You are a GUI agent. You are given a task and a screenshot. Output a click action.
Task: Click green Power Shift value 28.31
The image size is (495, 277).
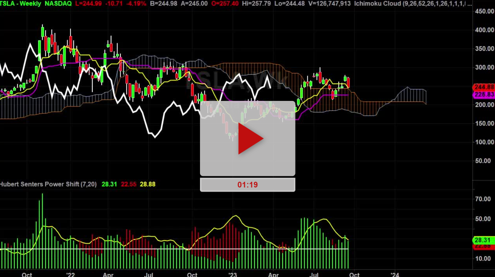click(x=109, y=184)
